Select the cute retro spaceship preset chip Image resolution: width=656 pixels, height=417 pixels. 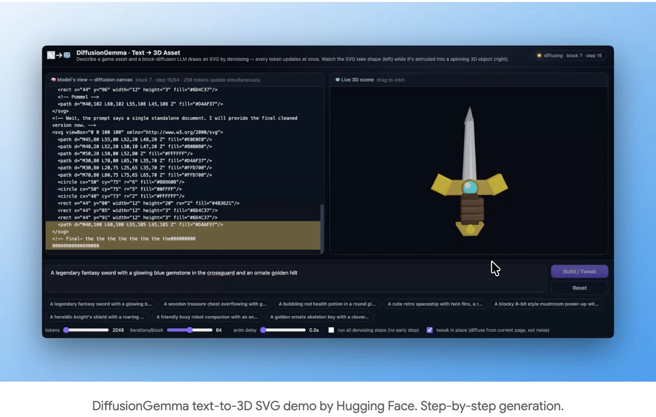[x=435, y=304]
